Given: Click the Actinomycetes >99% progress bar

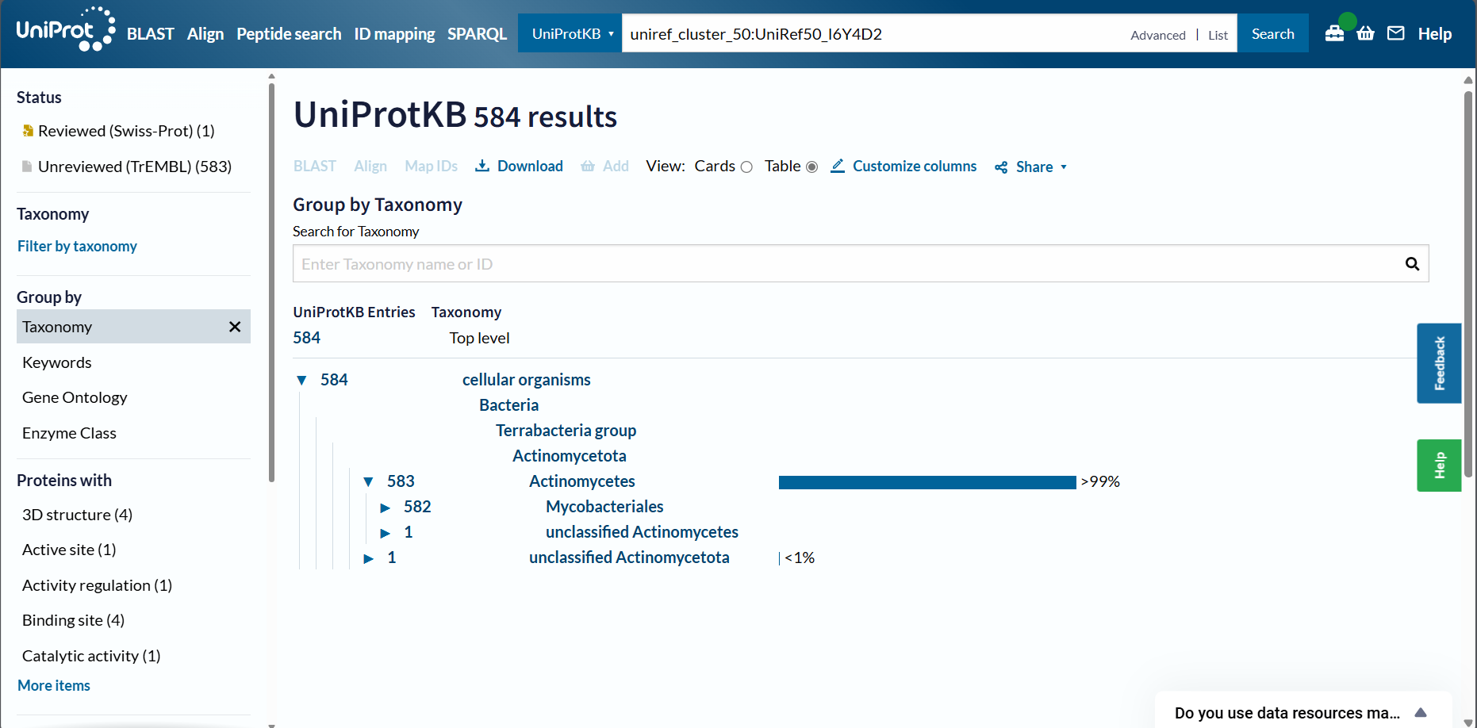Looking at the screenshot, I should 927,482.
